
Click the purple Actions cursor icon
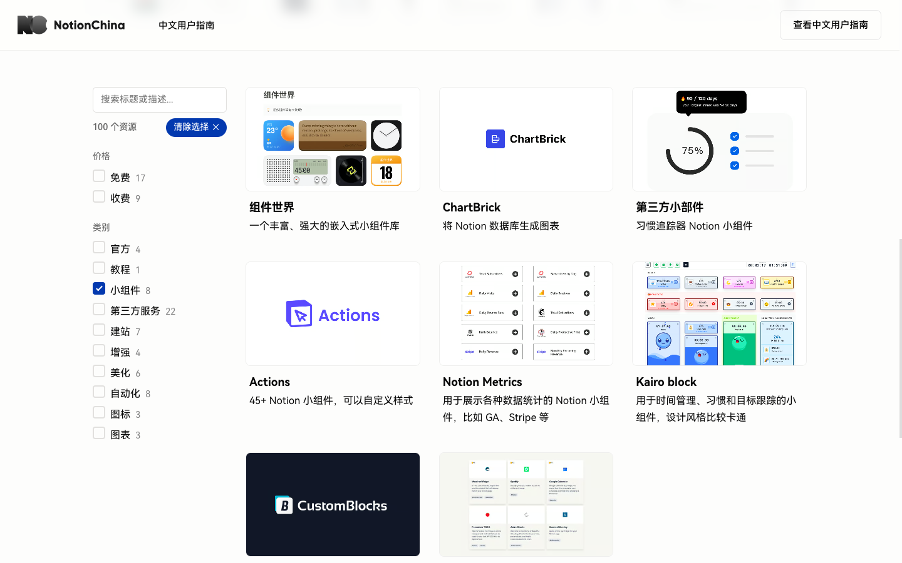299,314
